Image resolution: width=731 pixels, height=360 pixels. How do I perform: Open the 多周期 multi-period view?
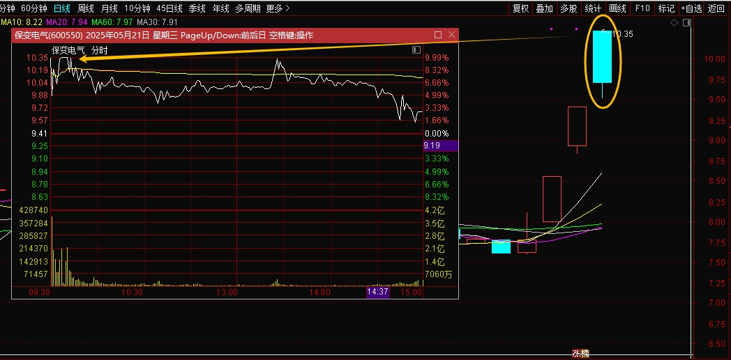point(248,8)
